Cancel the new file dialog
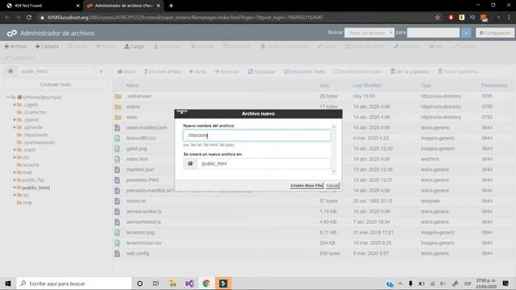Screen dimensions: 516x290 tap(332, 185)
